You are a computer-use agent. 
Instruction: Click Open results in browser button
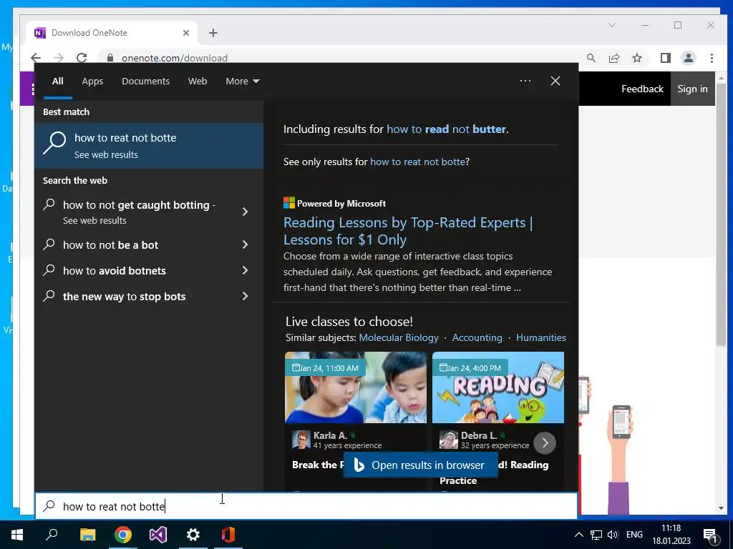click(421, 465)
